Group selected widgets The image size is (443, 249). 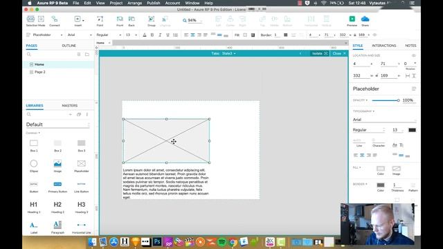pyautogui.click(x=152, y=21)
